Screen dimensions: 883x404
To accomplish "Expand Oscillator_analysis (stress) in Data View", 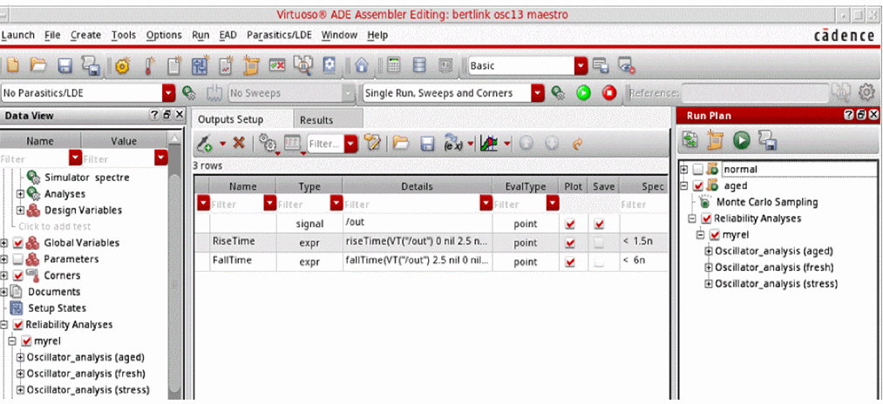I will [x=21, y=390].
